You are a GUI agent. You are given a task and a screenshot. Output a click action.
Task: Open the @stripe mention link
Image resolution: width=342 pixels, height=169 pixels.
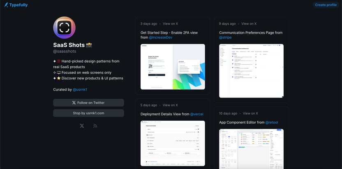click(225, 38)
